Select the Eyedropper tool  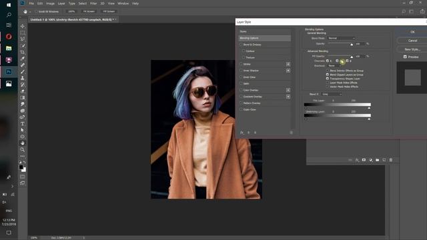(23, 59)
